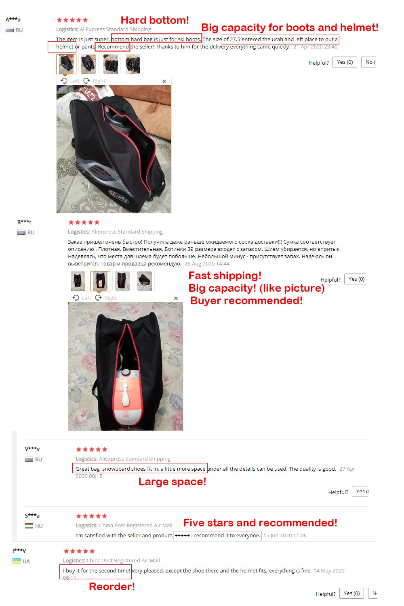The width and height of the screenshot is (404, 606).
Task: Open fourth thumbnail in A***a's review
Action: point(133,64)
